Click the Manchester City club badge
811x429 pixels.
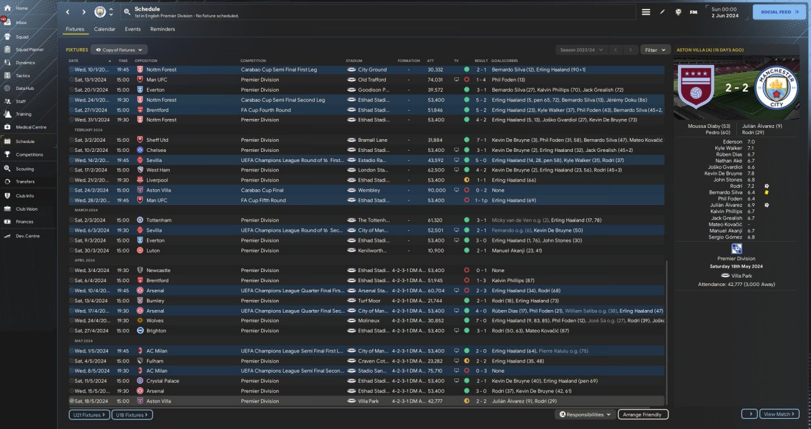(100, 12)
